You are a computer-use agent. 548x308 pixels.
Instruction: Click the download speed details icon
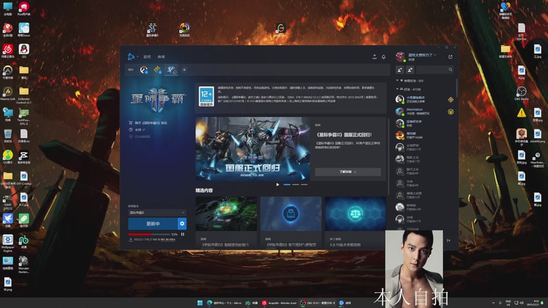pyautogui.click(x=131, y=240)
